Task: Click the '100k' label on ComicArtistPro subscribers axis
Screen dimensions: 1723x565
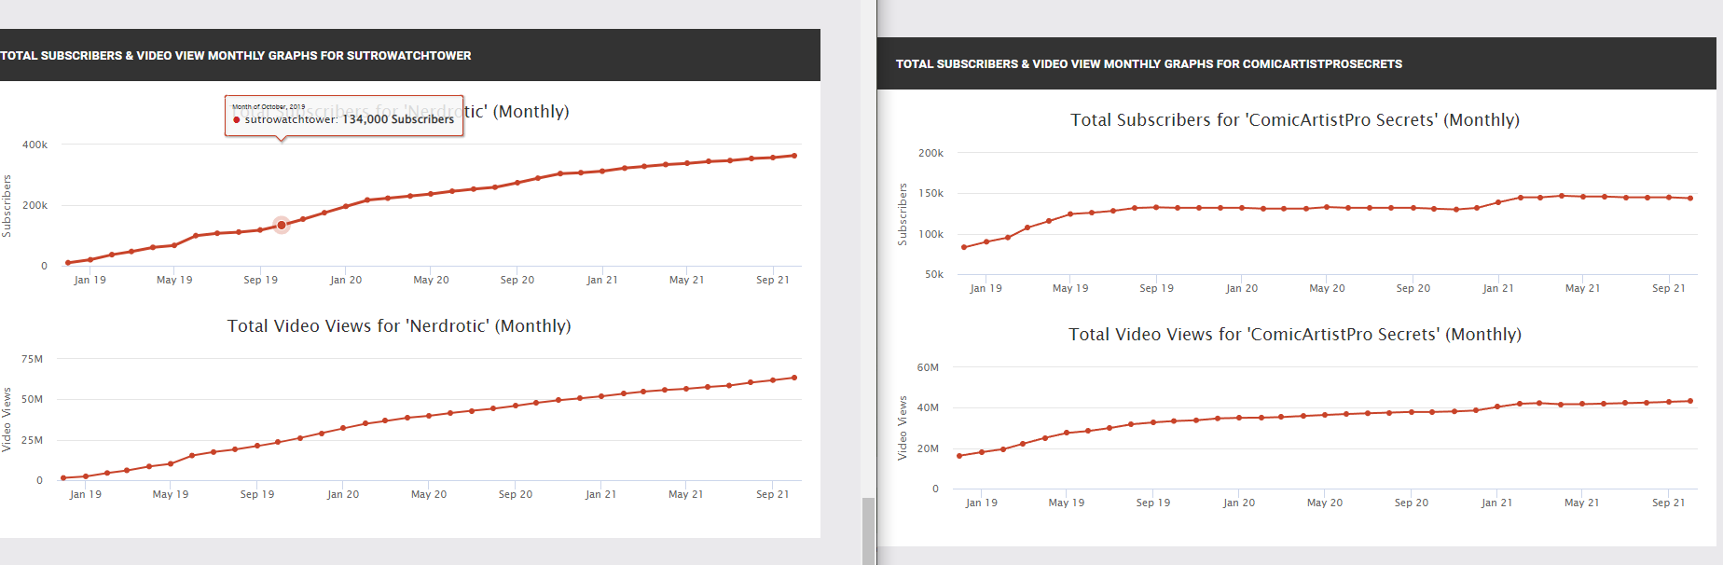Action: (x=931, y=235)
